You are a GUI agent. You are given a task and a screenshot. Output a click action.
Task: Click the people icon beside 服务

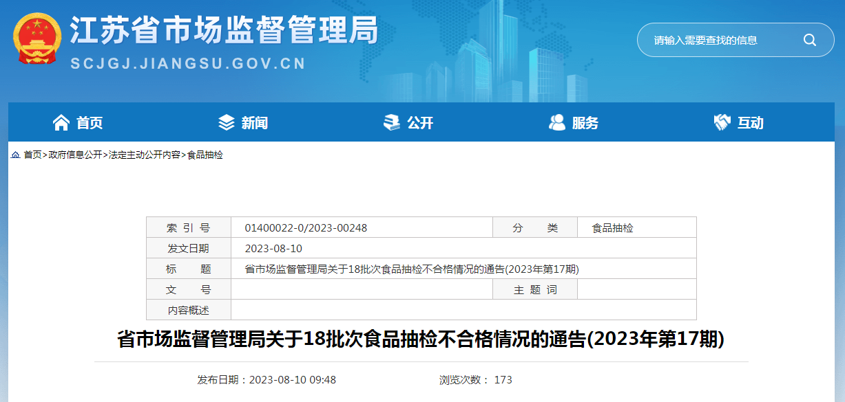[x=556, y=123]
